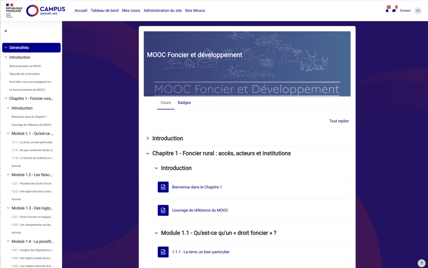The image size is (428, 268).
Task: Click the Tout replier link
Action: (339, 121)
